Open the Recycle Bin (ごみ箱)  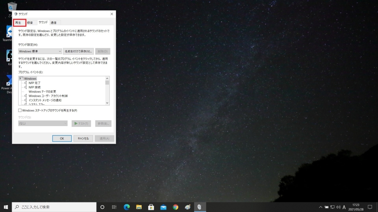(12, 7)
